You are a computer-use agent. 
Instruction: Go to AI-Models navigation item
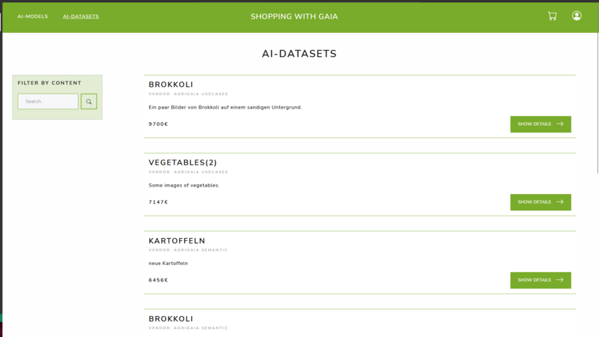click(x=32, y=16)
